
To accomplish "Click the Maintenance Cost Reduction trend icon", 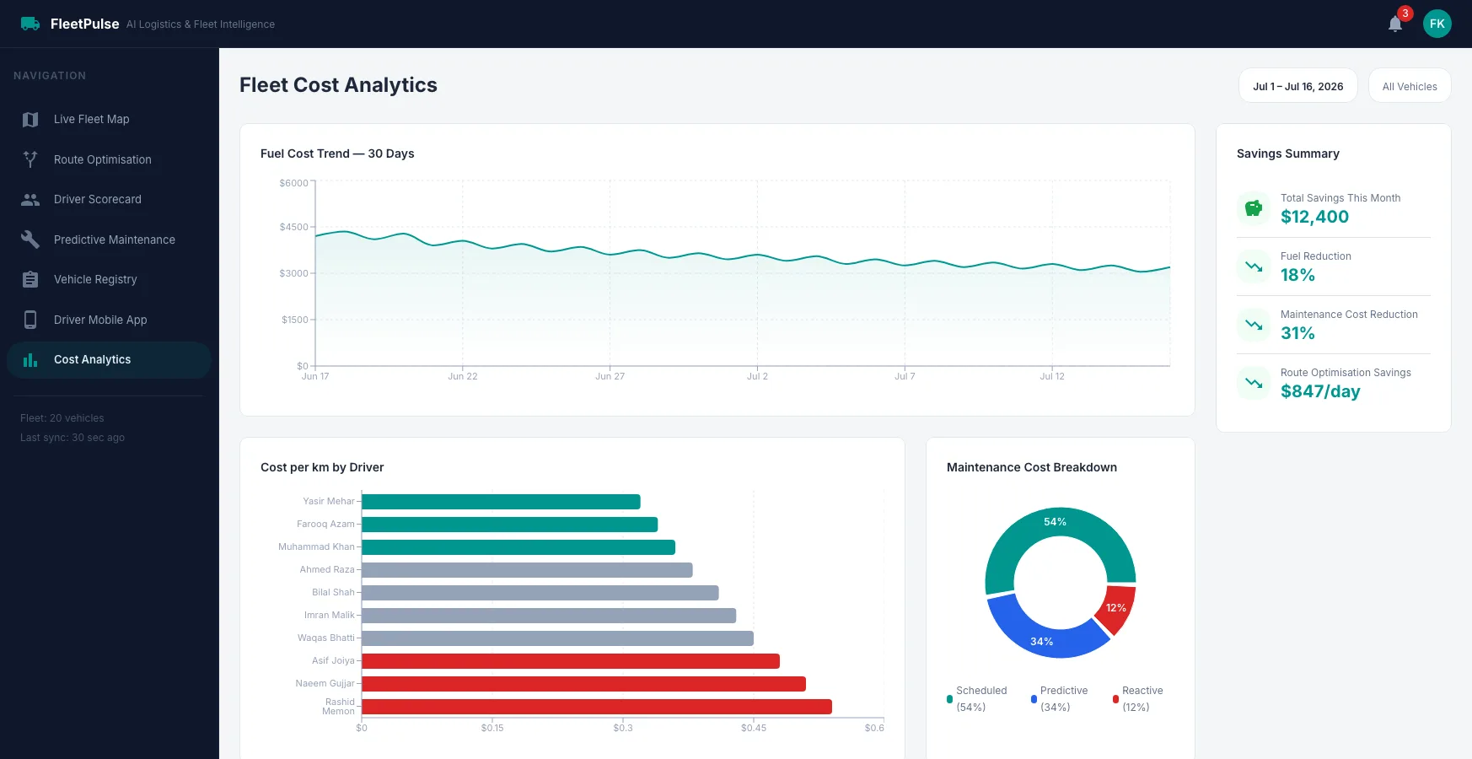I will tap(1254, 325).
